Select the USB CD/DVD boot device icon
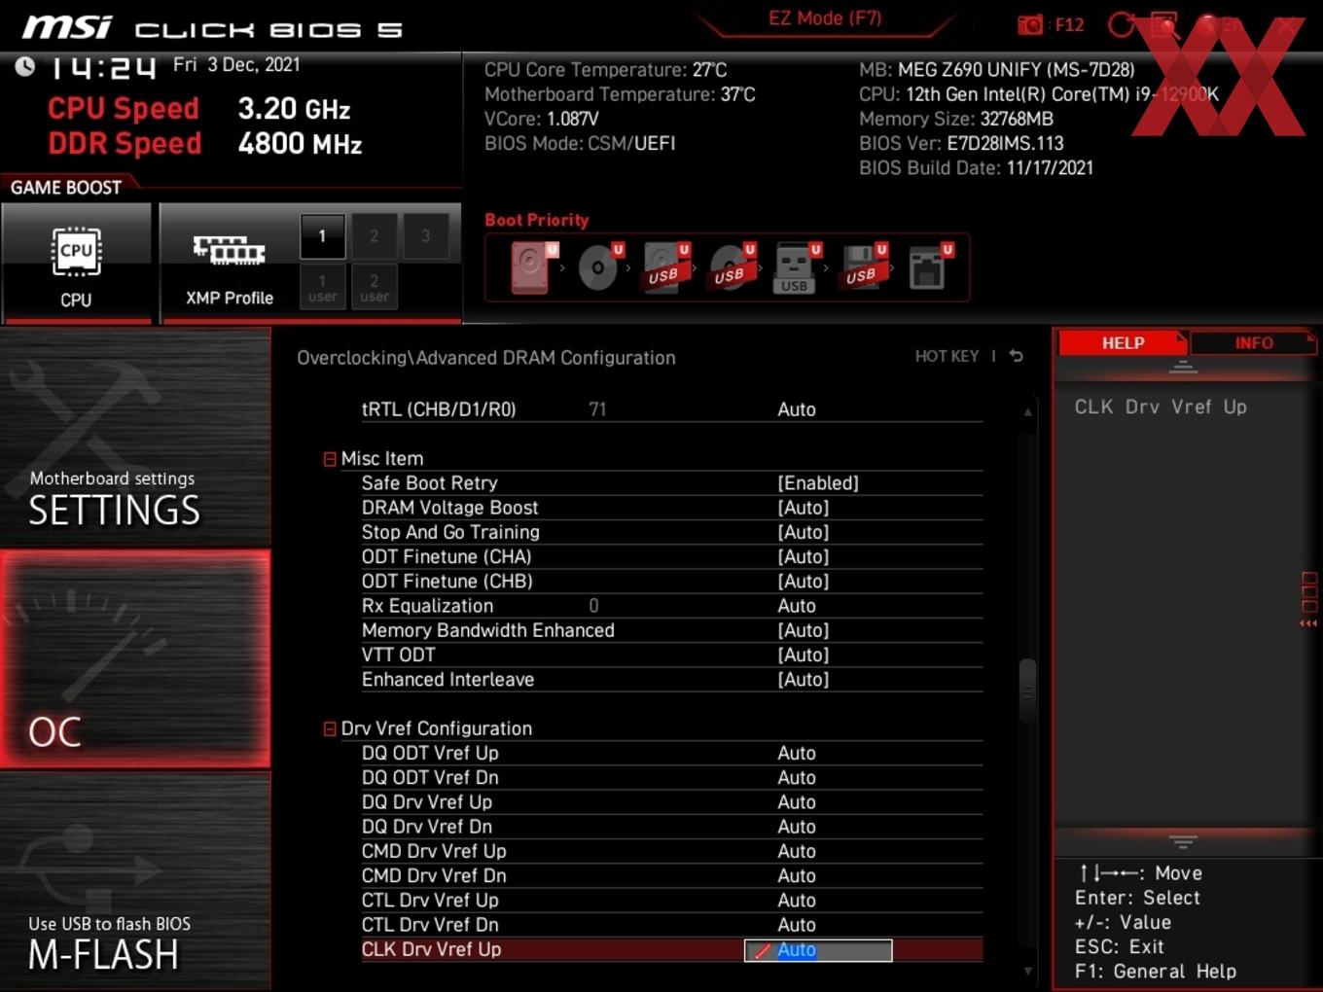The height and width of the screenshot is (992, 1323). [x=732, y=266]
